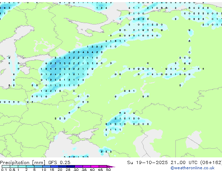Viewport: 222px width, 171px height.
Task: Click the weatheronline.co.uk link
Action: [193, 168]
